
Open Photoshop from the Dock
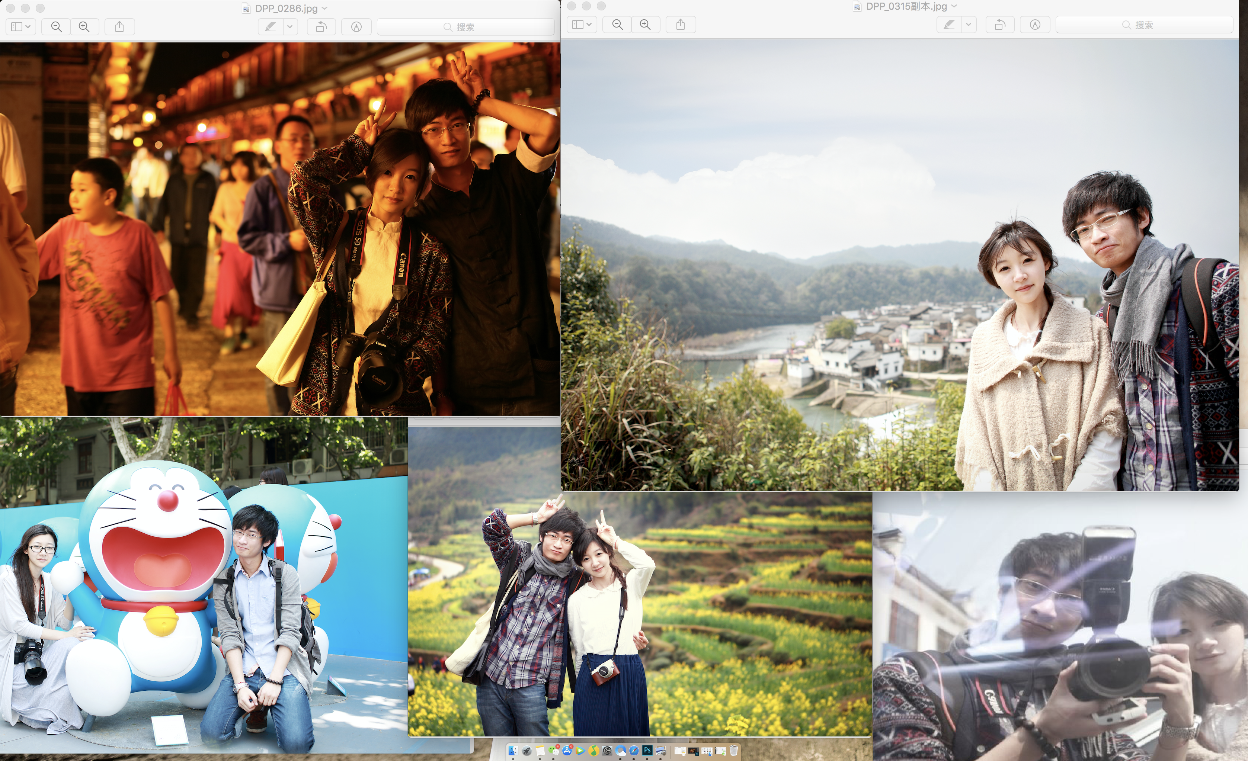(x=647, y=750)
